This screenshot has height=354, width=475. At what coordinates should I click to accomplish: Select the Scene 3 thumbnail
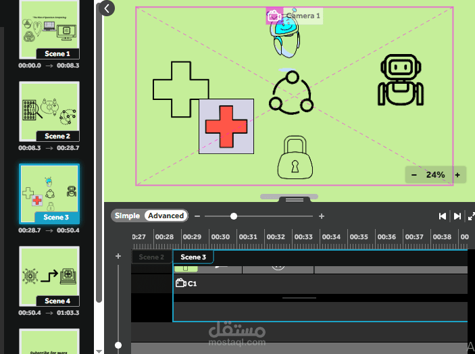point(49,194)
